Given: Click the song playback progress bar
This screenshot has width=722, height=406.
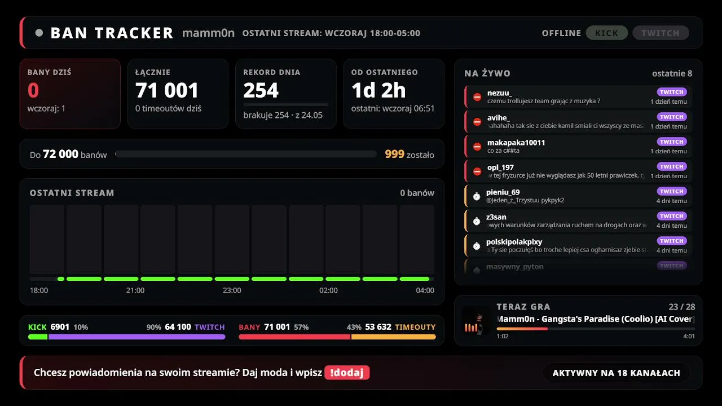Looking at the screenshot, I should pyautogui.click(x=596, y=328).
